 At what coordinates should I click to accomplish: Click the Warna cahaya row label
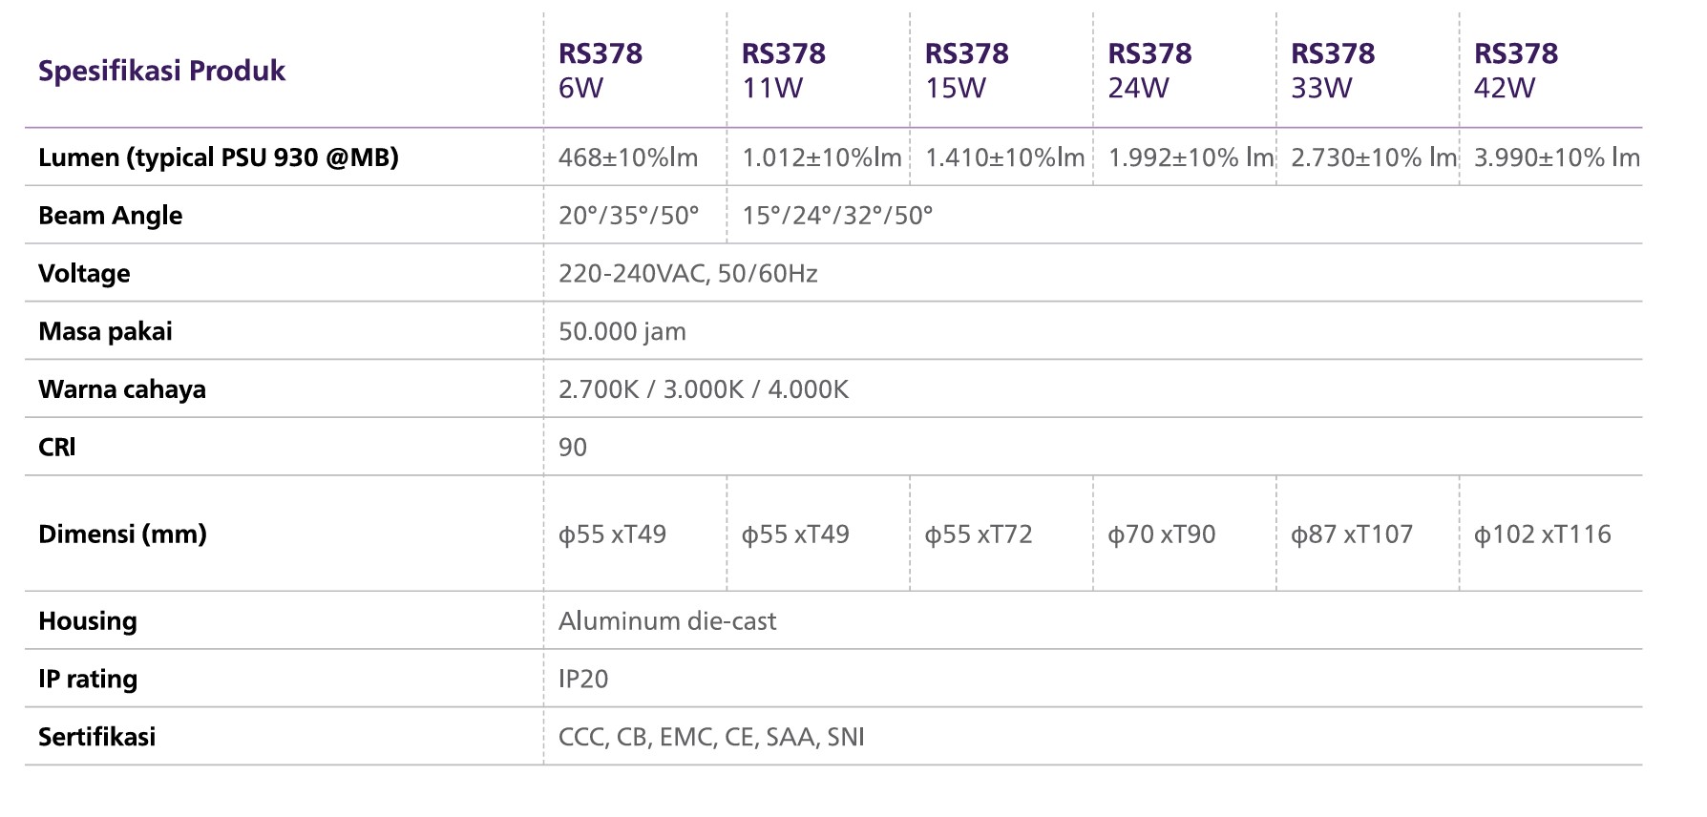pos(122,389)
